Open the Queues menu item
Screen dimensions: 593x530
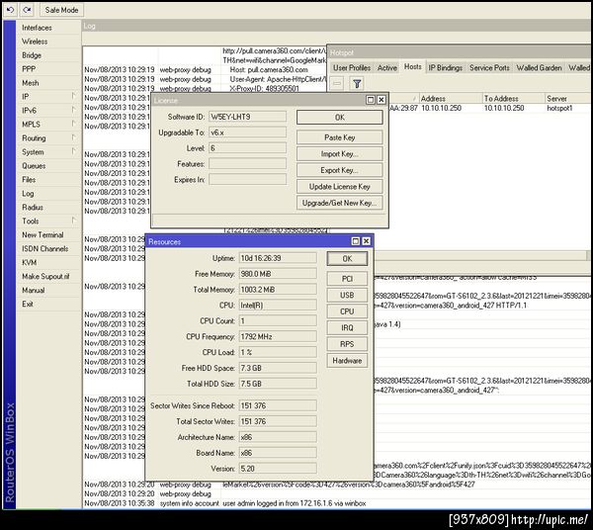tap(34, 166)
